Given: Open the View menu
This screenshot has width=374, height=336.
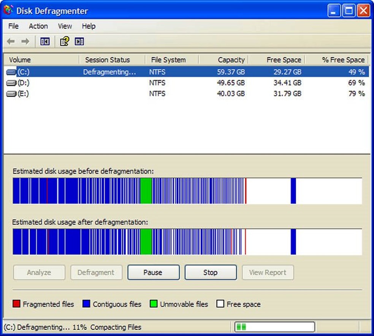Looking at the screenshot, I should tap(65, 26).
